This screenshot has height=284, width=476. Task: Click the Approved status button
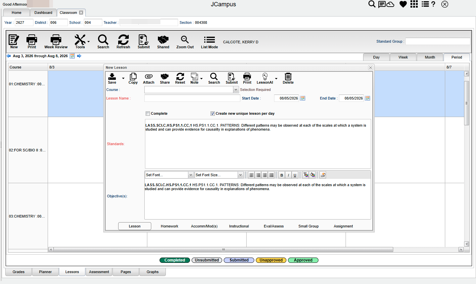(303, 260)
